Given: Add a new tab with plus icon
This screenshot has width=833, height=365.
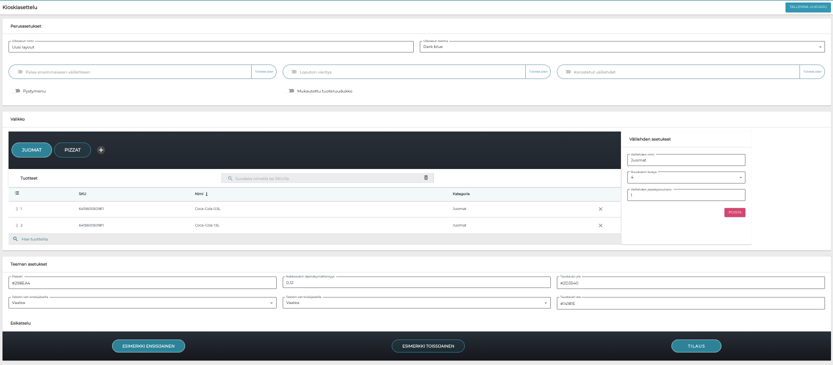Looking at the screenshot, I should click(101, 150).
